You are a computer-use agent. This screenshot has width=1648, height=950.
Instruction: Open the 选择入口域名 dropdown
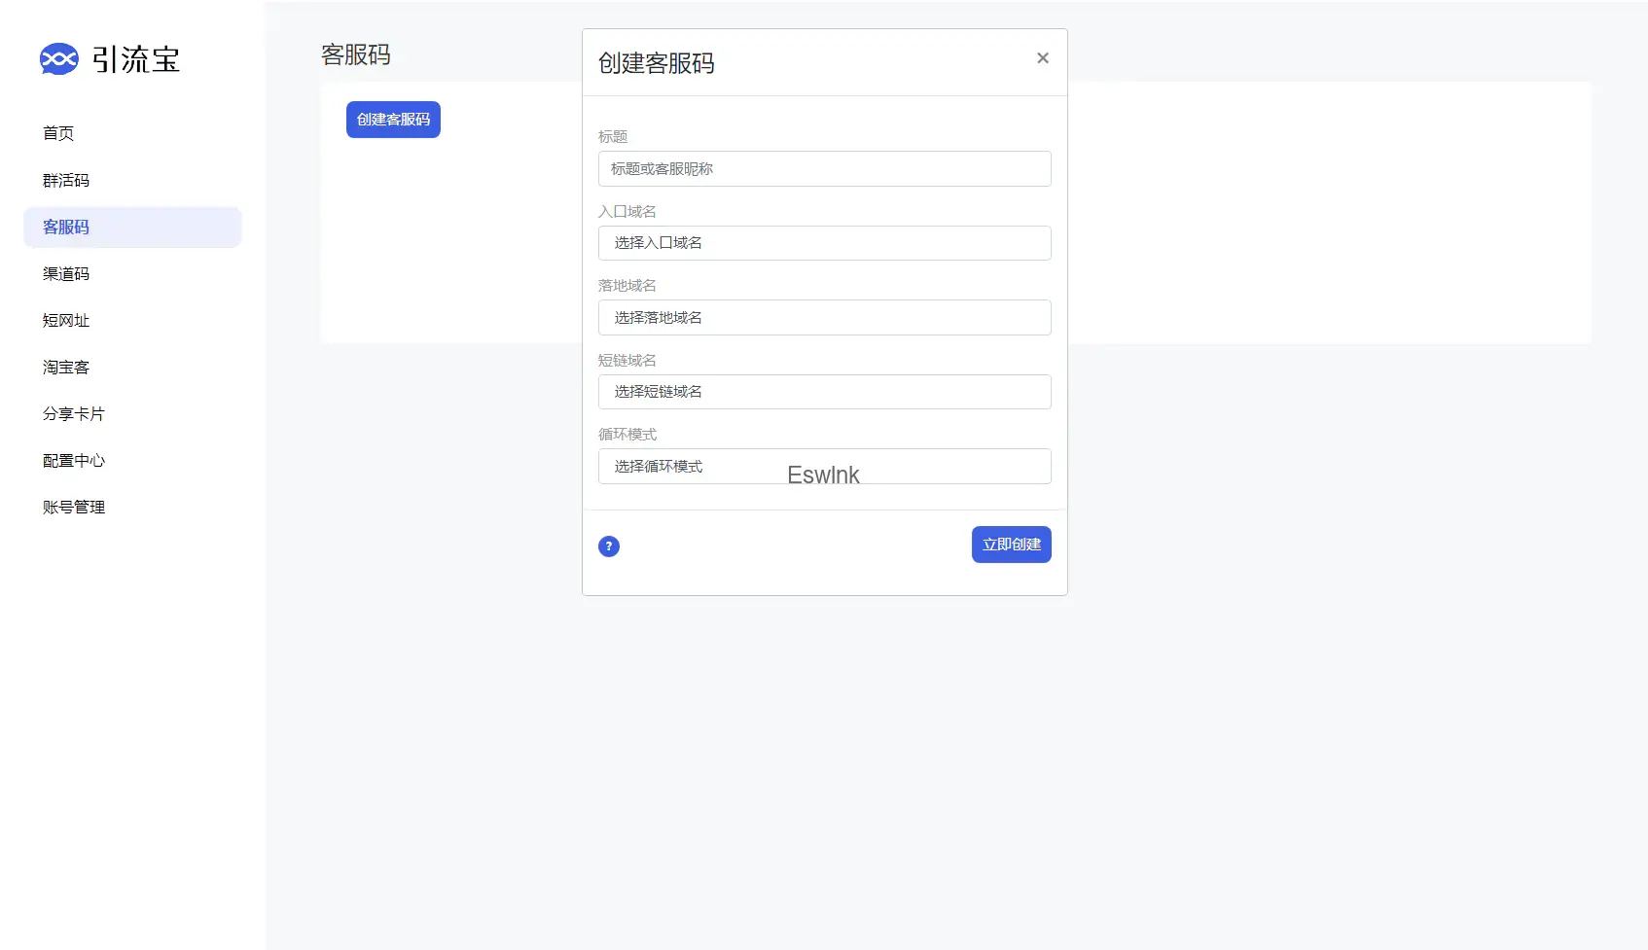tap(824, 243)
